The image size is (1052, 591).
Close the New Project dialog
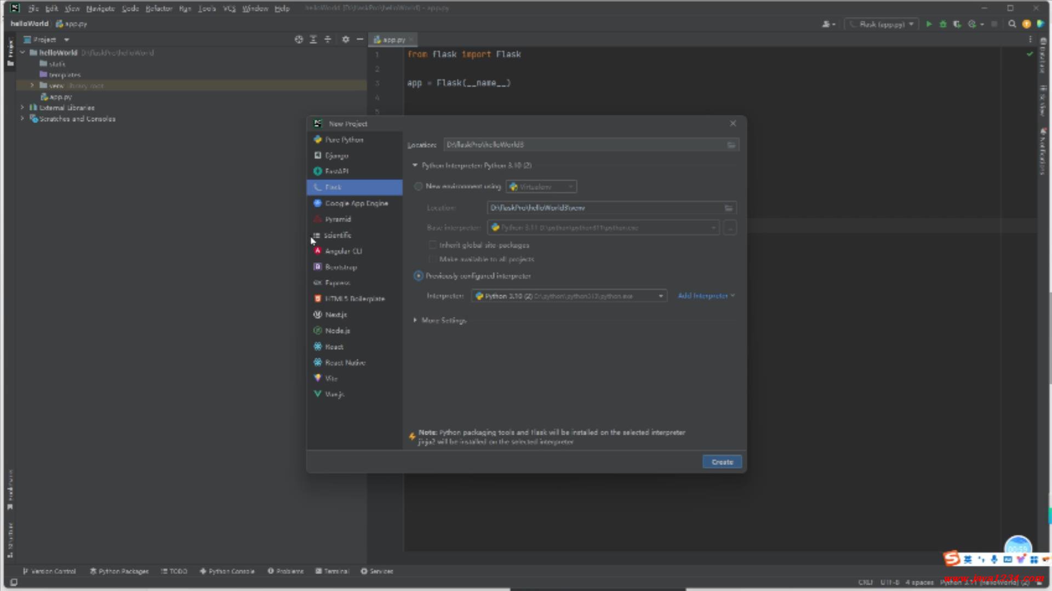(x=733, y=124)
